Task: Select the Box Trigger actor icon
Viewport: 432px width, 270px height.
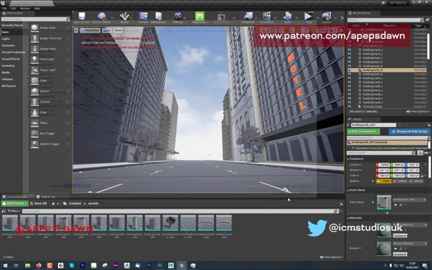Action: point(34,134)
